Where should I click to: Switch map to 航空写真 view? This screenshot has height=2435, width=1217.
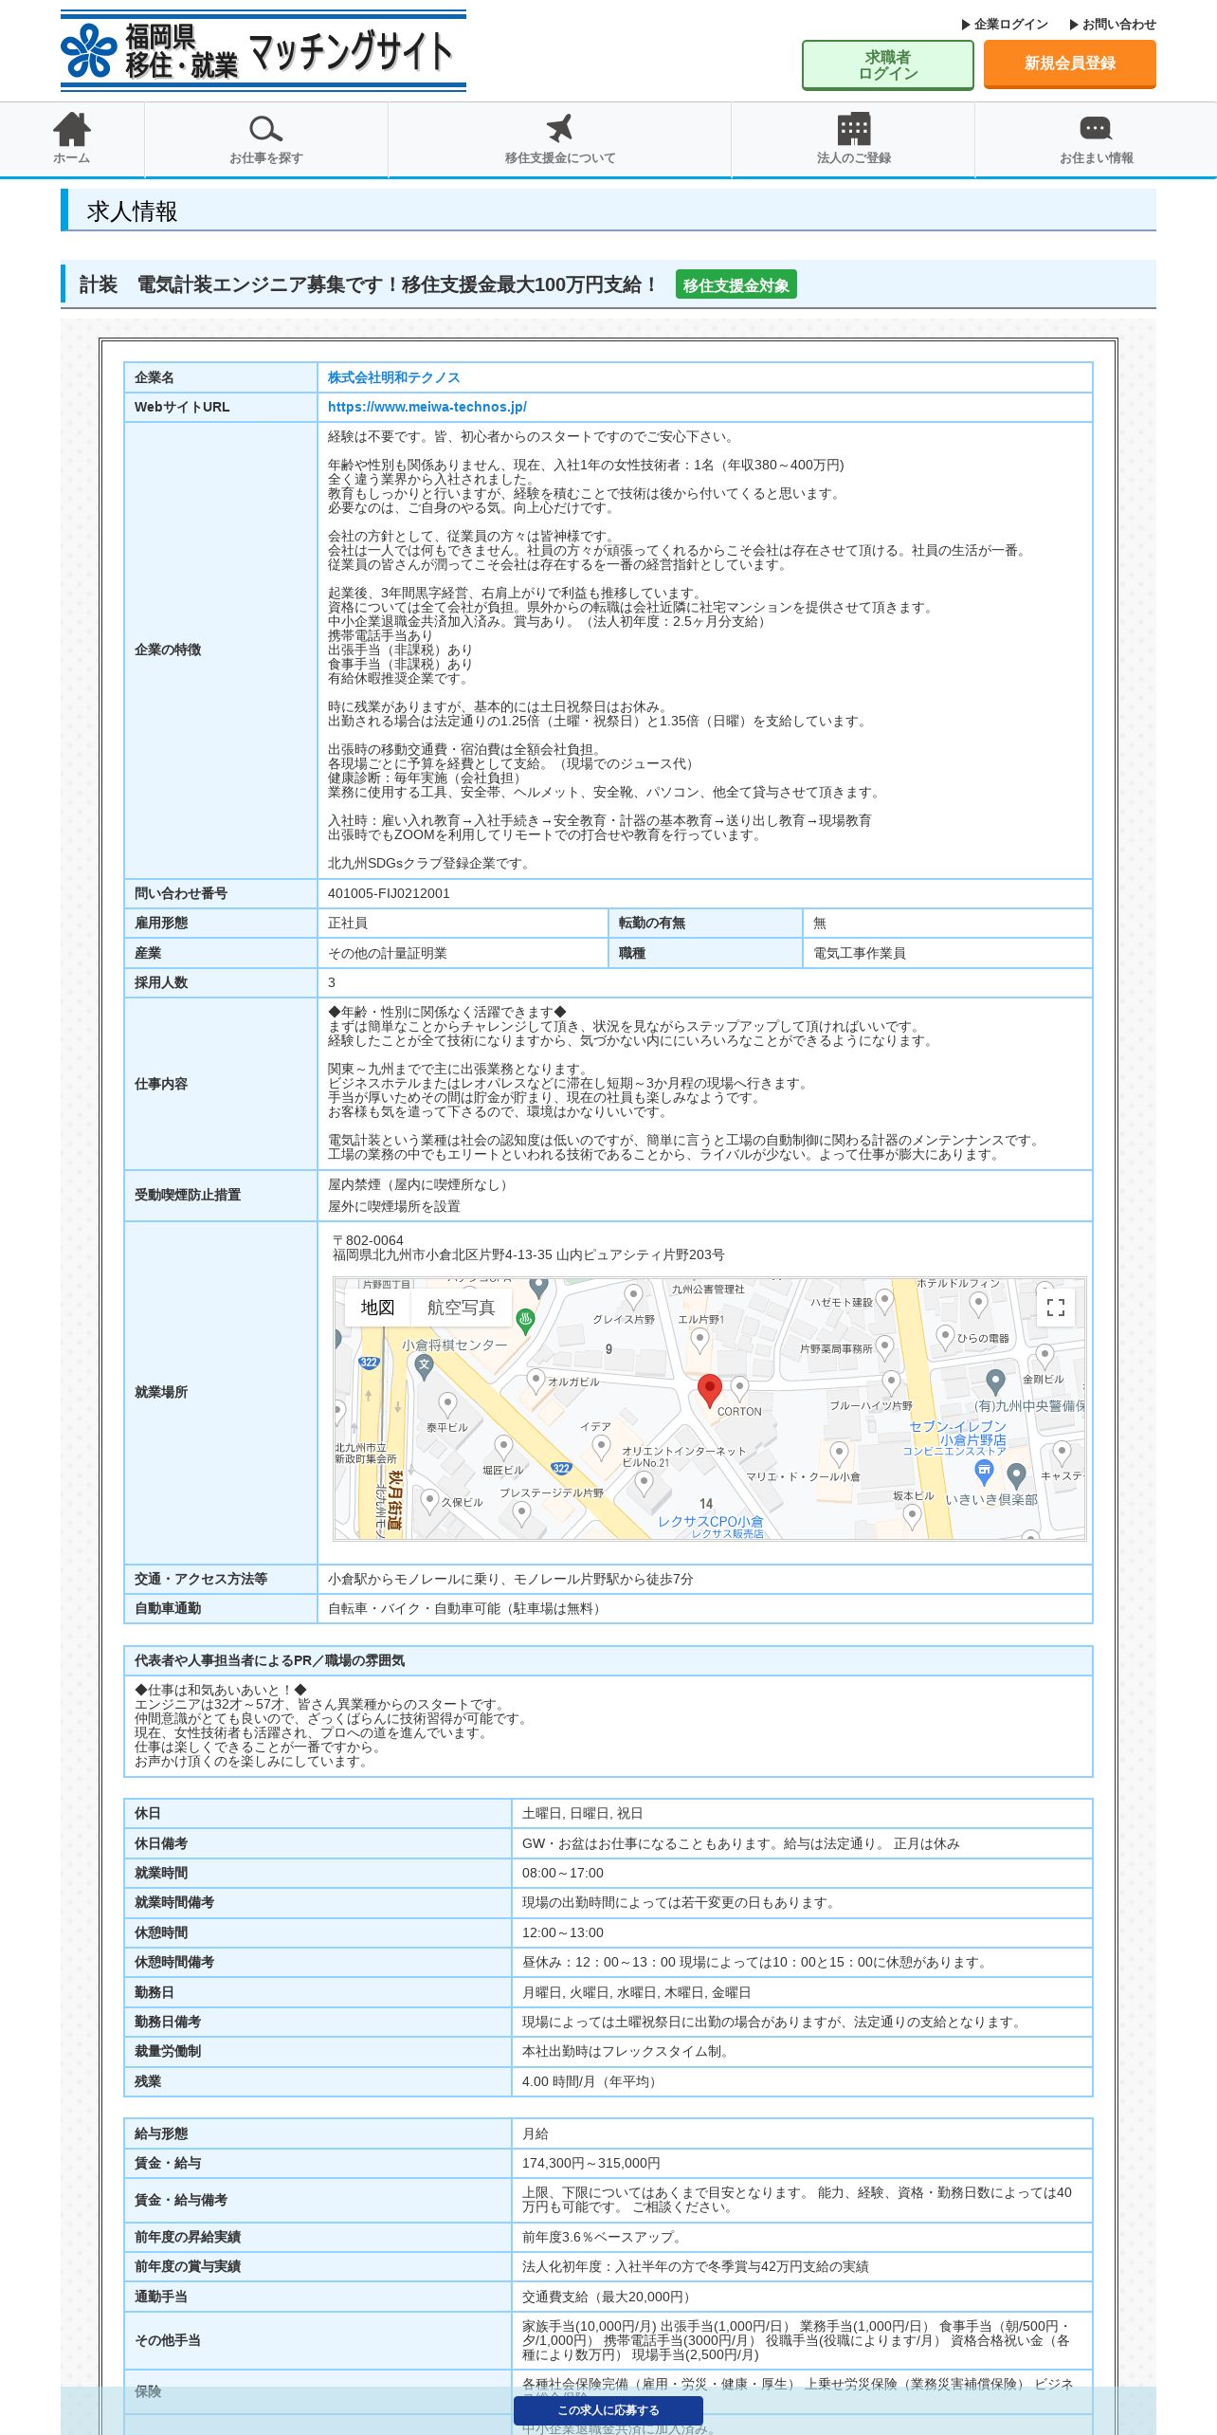point(461,1308)
